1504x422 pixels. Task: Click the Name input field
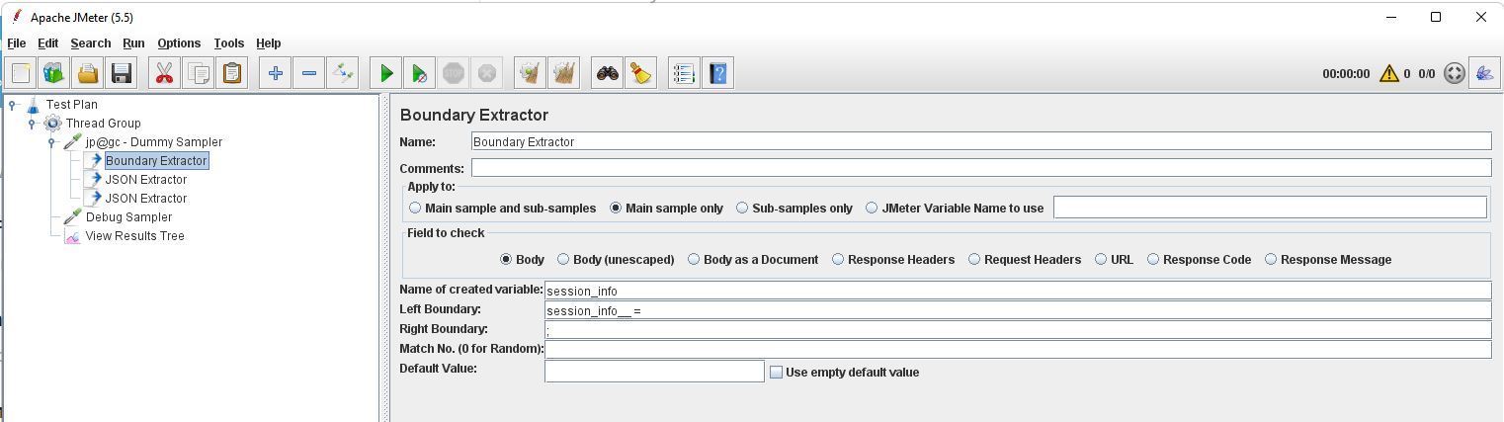[x=981, y=141]
